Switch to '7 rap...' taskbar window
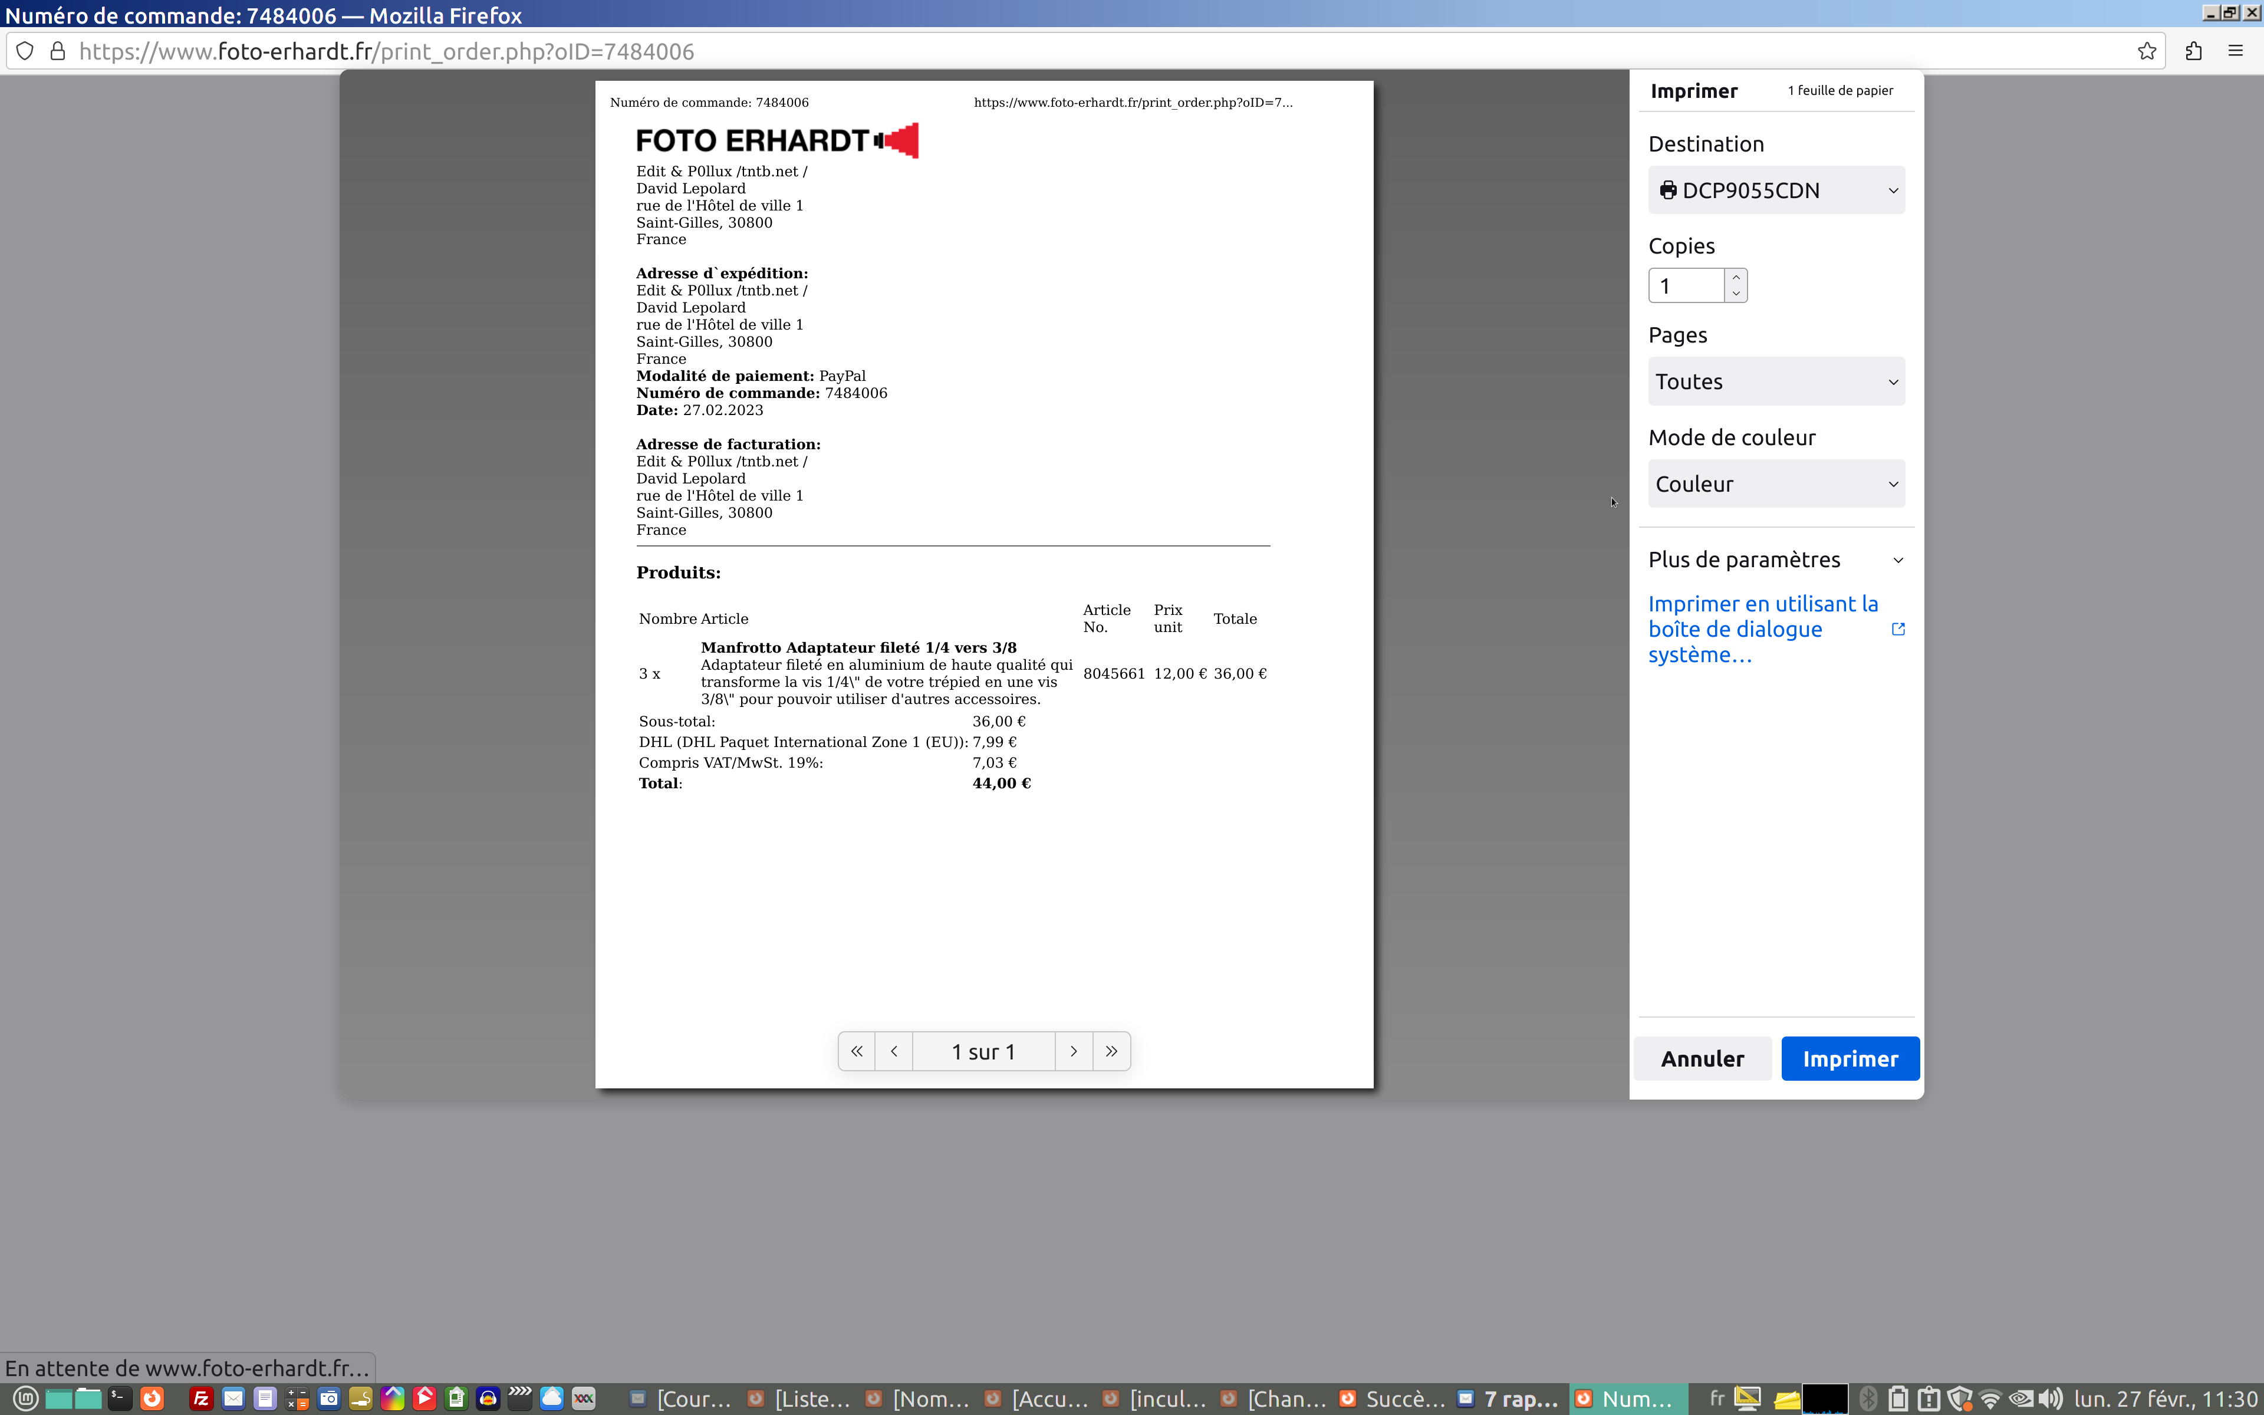The height and width of the screenshot is (1415, 2264). pos(1508,1398)
